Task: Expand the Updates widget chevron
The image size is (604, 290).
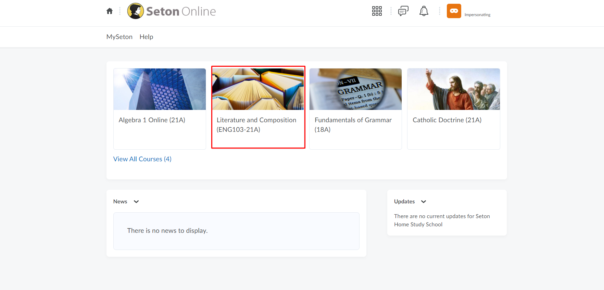Action: (424, 202)
